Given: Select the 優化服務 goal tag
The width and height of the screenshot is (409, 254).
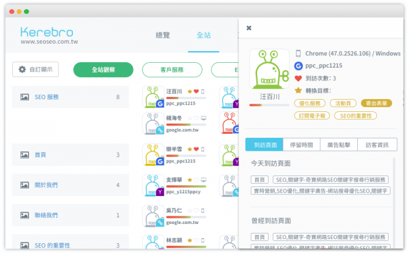Looking at the screenshot, I should [x=309, y=103].
